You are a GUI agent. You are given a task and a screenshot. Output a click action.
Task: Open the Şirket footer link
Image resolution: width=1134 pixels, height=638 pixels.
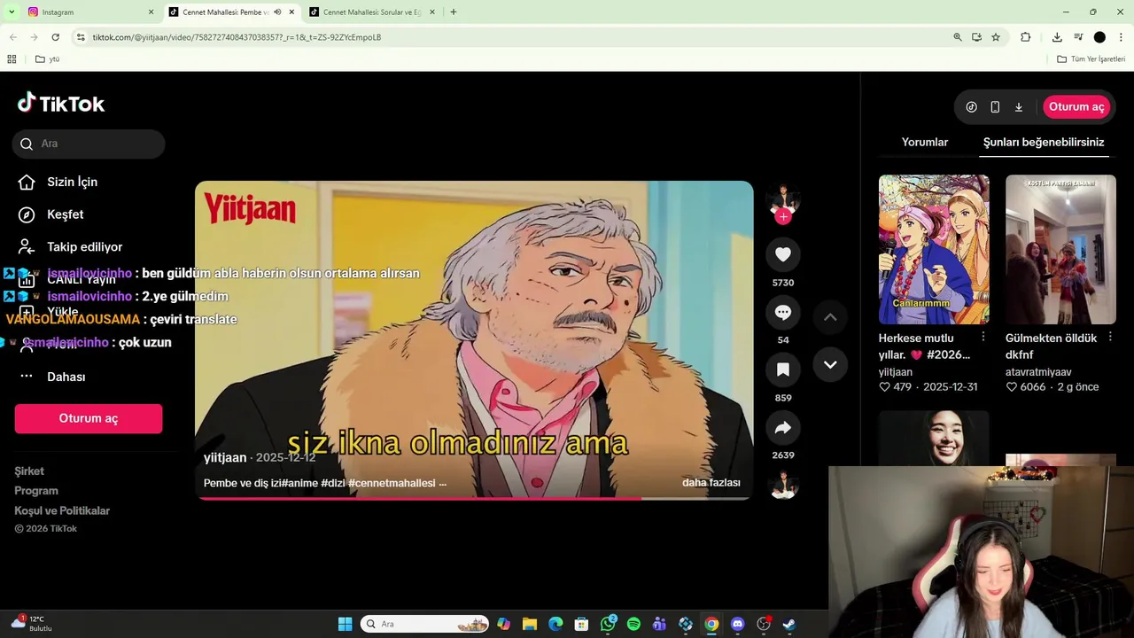pyautogui.click(x=29, y=471)
